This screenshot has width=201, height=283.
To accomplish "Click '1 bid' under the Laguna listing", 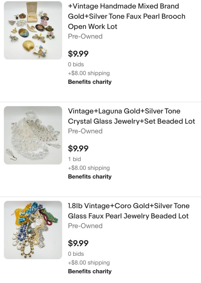I will click(74, 159).
